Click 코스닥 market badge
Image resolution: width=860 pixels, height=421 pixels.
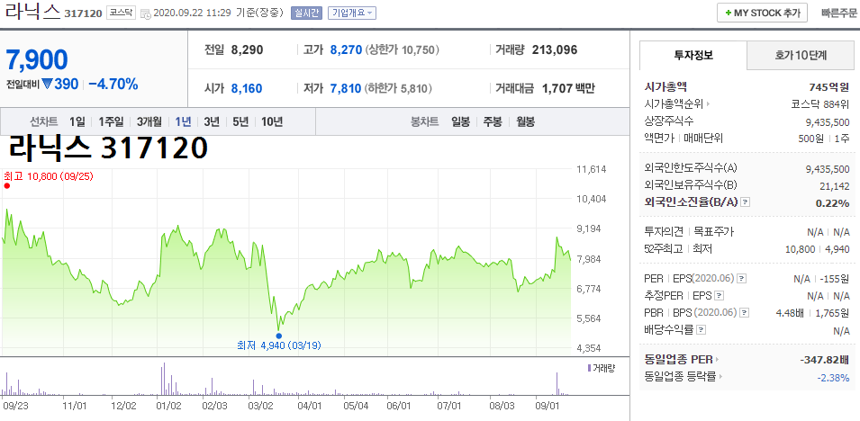(120, 13)
